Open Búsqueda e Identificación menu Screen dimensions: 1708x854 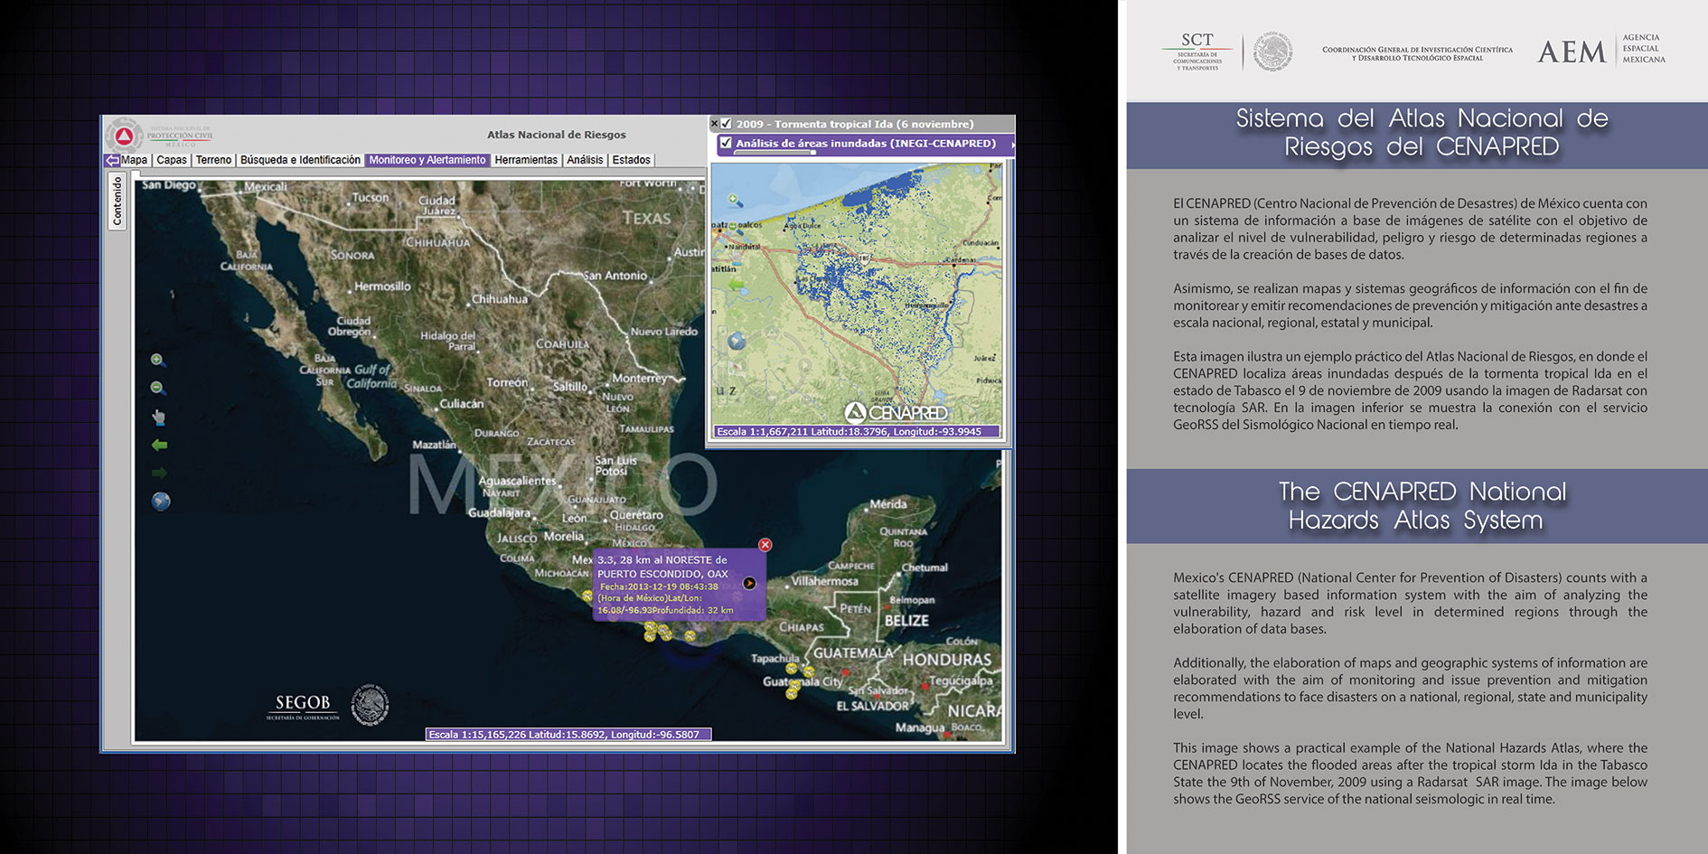coord(300,160)
